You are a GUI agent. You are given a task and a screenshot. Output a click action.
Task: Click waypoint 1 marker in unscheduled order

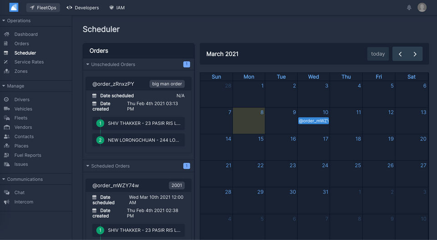pos(100,123)
